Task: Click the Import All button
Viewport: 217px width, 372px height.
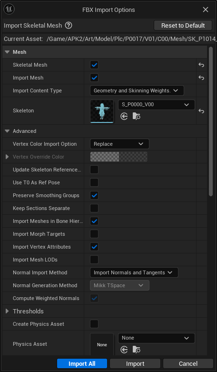Action: (82, 363)
